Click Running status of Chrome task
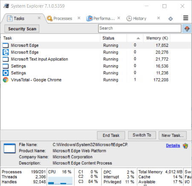The height and width of the screenshot is (186, 192). [111, 80]
